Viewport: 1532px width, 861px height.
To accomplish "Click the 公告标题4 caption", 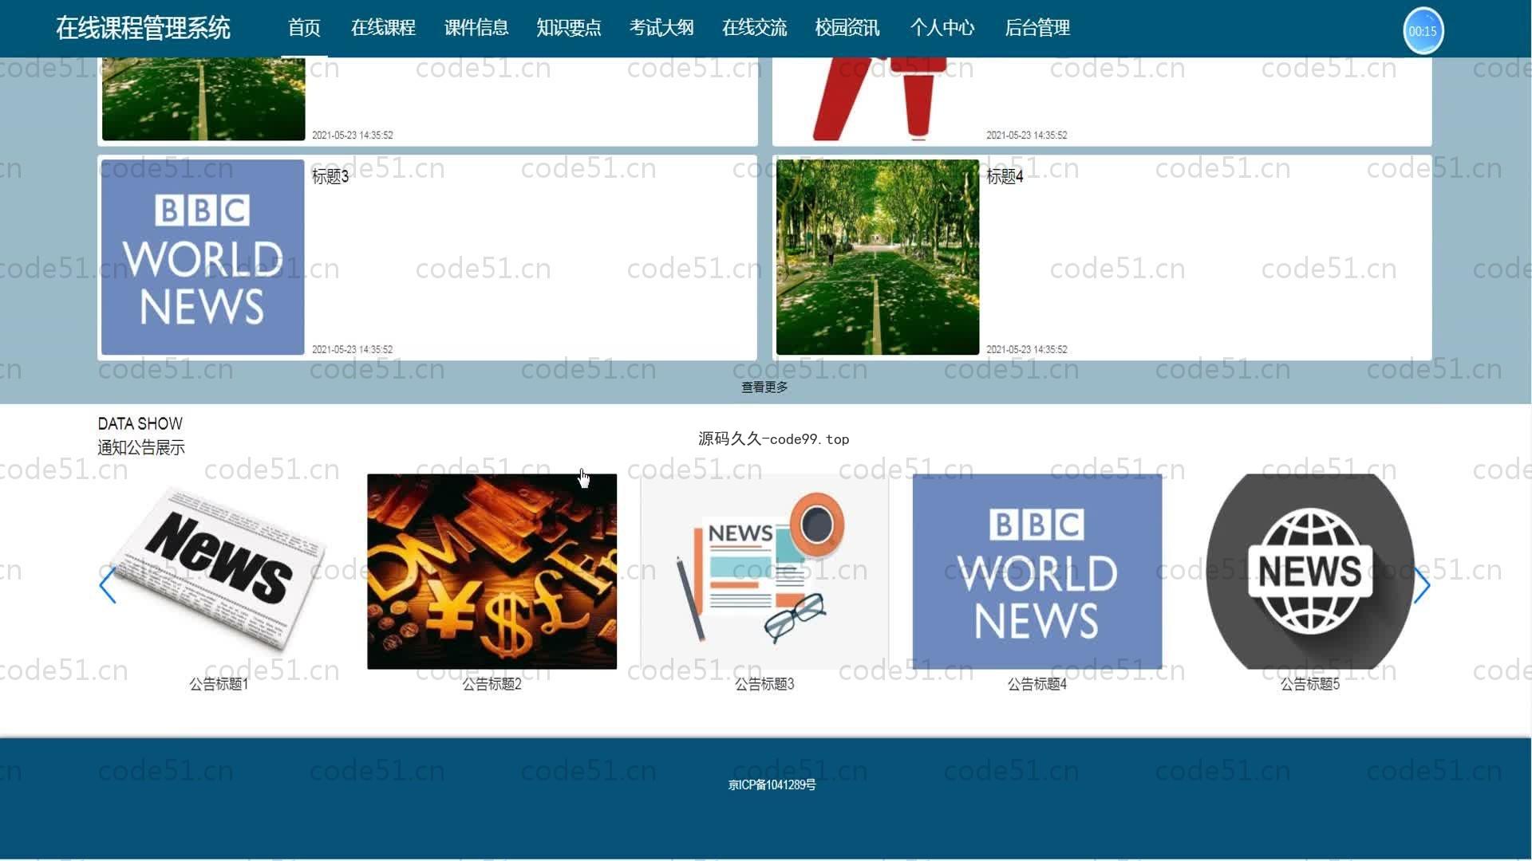I will click(x=1037, y=684).
